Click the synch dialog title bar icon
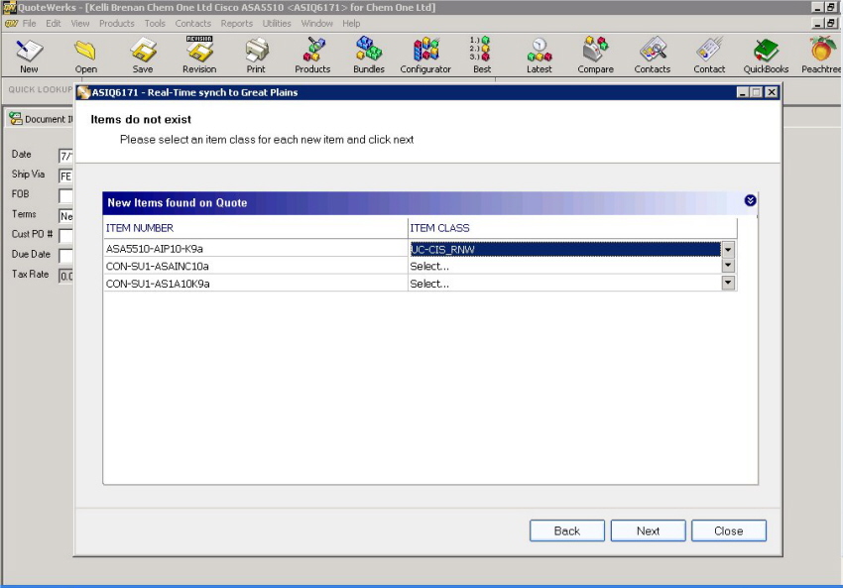The height and width of the screenshot is (588, 843). coord(83,92)
